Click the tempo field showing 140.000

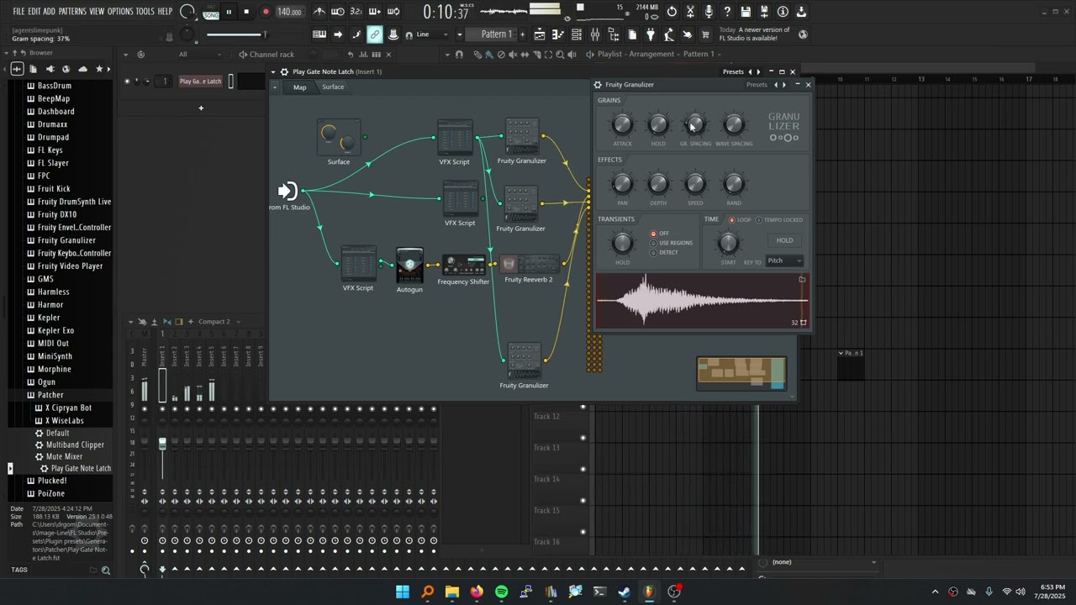click(289, 12)
